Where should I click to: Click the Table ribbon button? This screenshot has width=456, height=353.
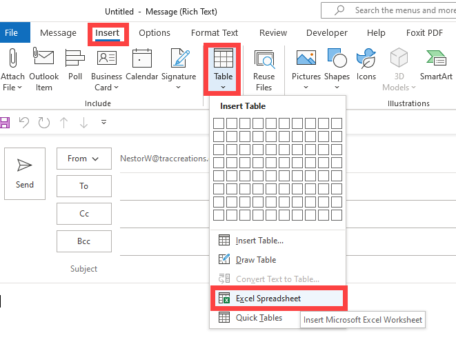[223, 70]
